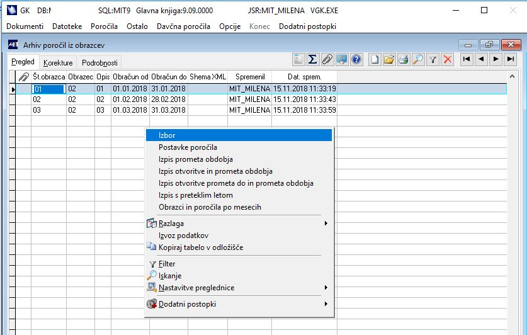Select Iskanje in the context menu
This screenshot has height=335, width=527.
(239, 276)
